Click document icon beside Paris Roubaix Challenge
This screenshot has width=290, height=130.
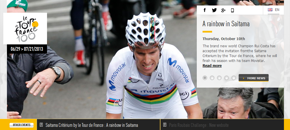[164, 125]
